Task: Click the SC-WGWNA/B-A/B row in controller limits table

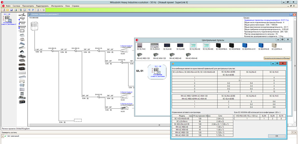Action: click(x=203, y=118)
